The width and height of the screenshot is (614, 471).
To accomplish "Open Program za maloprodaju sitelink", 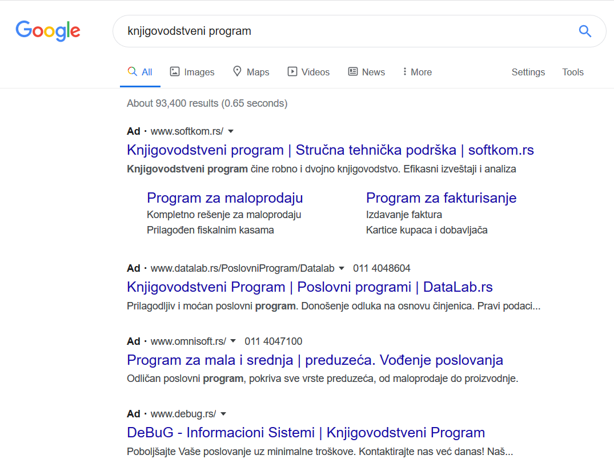I will [225, 198].
